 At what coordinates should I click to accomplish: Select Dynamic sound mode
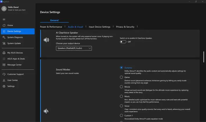[121, 68]
